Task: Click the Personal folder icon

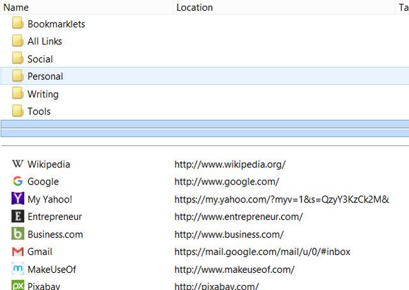Action: click(x=18, y=76)
